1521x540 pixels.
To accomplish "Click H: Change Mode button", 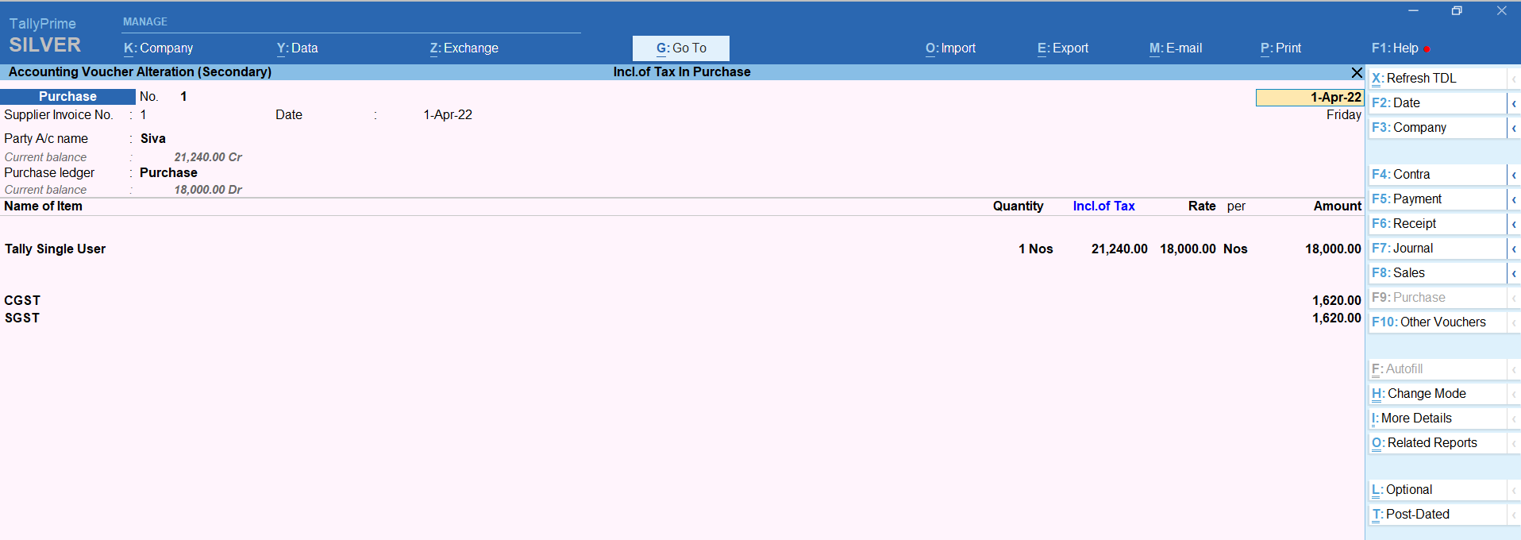I will pos(1437,394).
